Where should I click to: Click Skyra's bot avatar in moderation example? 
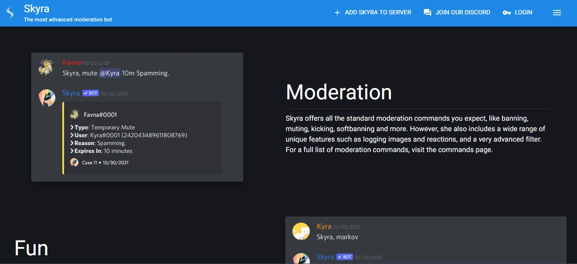point(46,98)
